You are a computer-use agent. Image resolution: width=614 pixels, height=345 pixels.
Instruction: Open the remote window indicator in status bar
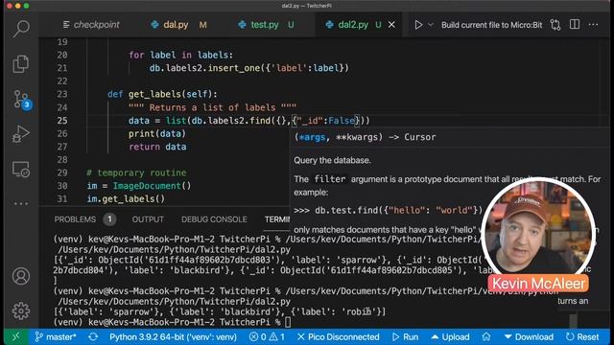tap(15, 336)
